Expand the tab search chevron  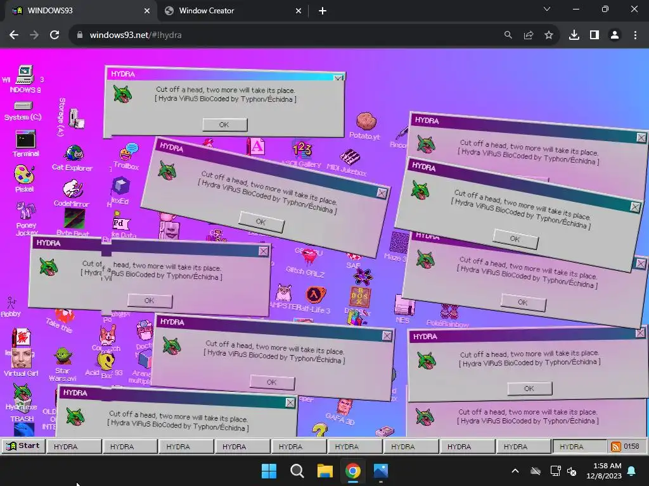[547, 9]
